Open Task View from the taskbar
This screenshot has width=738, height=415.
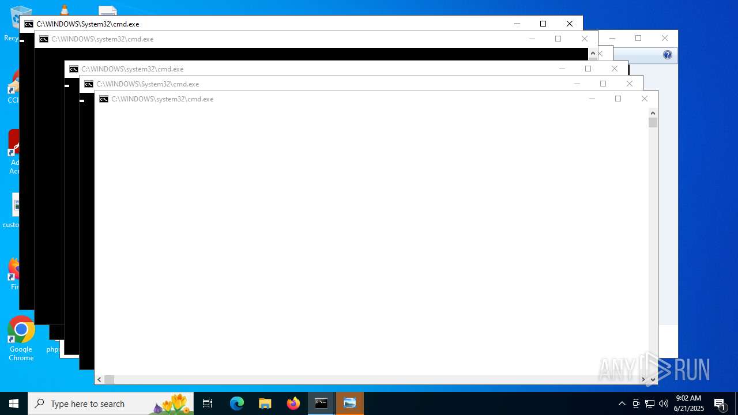point(208,403)
